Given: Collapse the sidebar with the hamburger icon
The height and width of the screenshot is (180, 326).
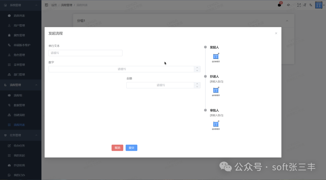Looking at the screenshot, I should (x=46, y=5).
